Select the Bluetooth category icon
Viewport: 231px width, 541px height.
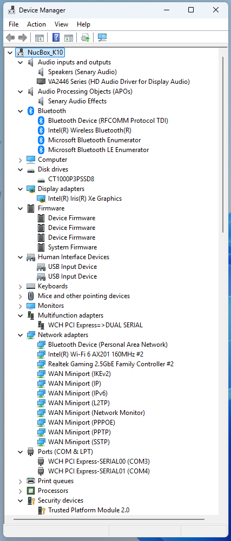coord(31,111)
